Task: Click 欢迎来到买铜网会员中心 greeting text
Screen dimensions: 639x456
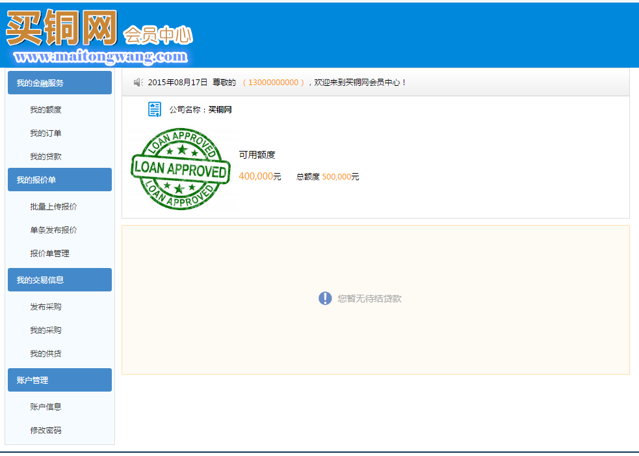Action: 360,83
